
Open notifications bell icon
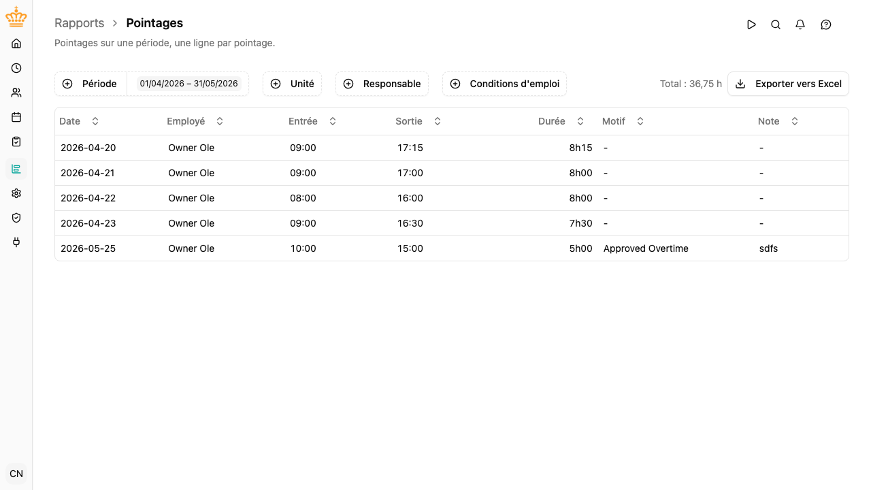pyautogui.click(x=800, y=24)
